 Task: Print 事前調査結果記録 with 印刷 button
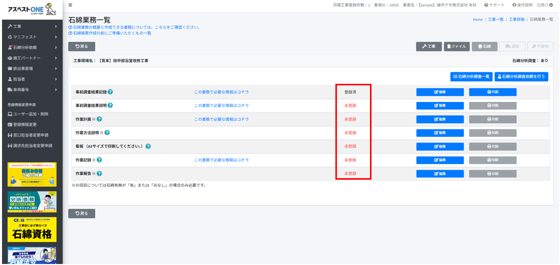click(x=492, y=92)
